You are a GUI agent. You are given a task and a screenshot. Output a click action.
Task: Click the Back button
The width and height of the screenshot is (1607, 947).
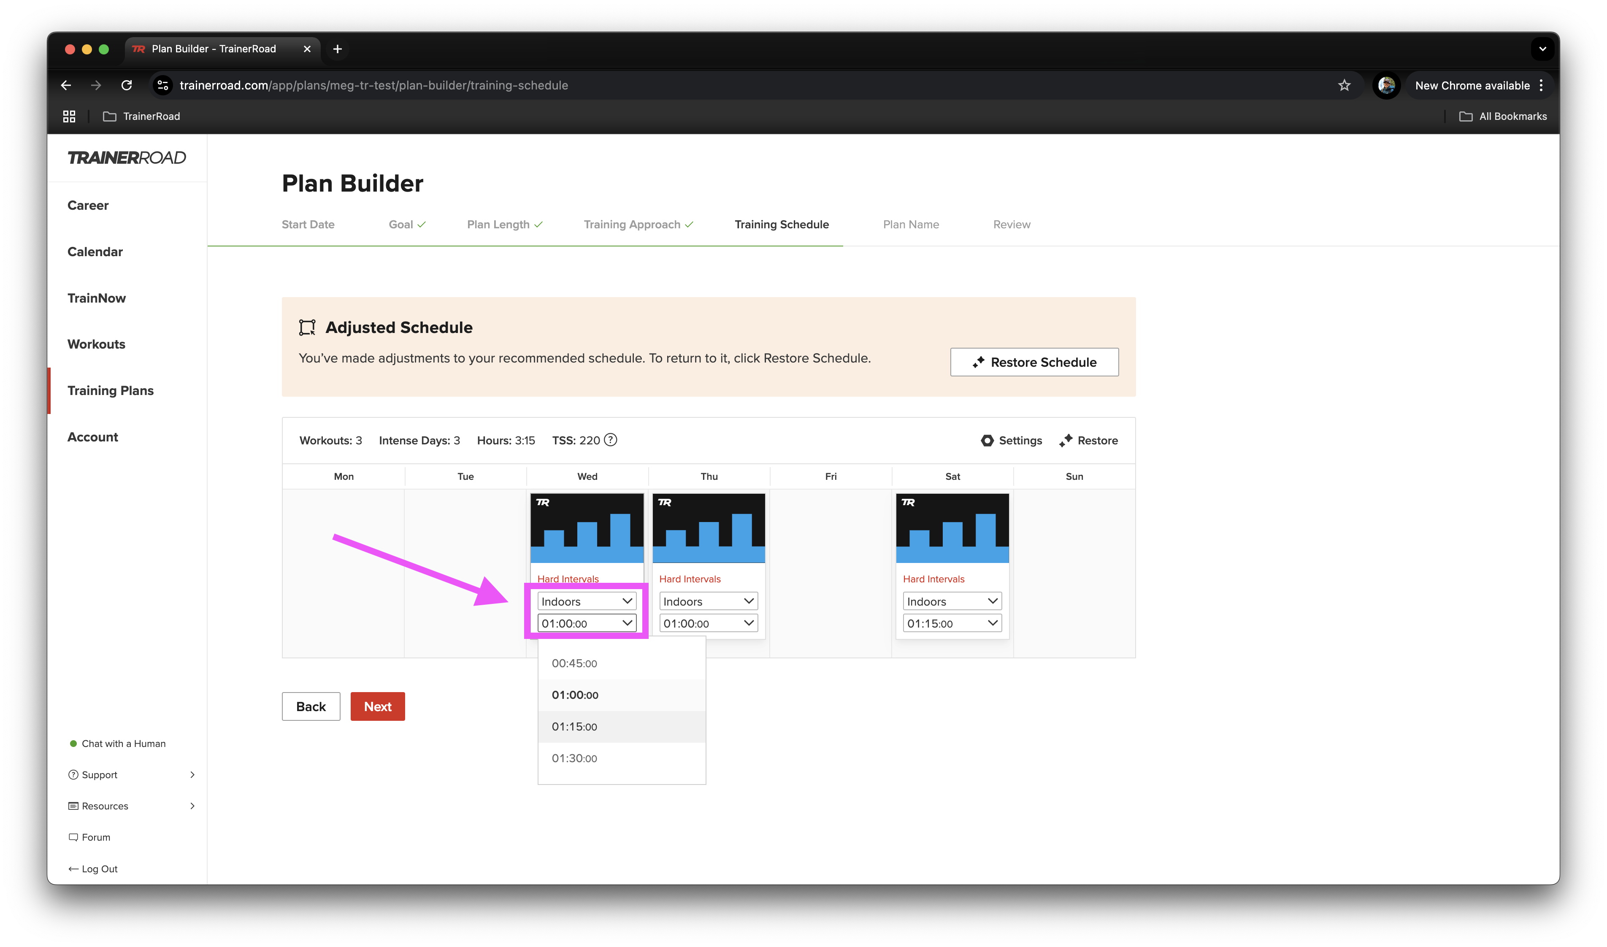[x=311, y=707]
